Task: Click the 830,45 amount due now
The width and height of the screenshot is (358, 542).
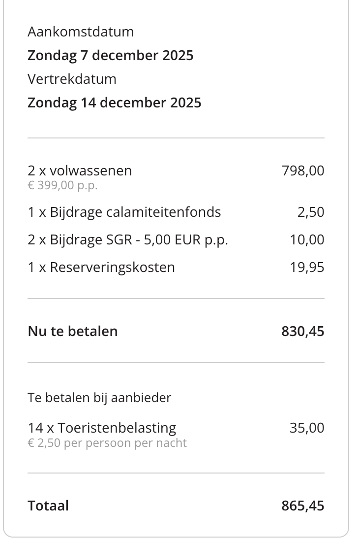Action: [303, 331]
